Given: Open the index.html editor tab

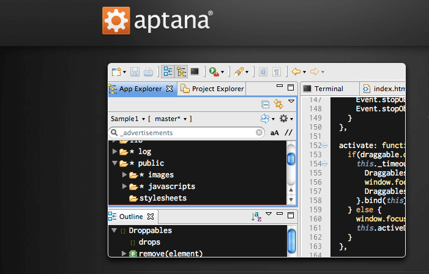Looking at the screenshot, I should 383,89.
